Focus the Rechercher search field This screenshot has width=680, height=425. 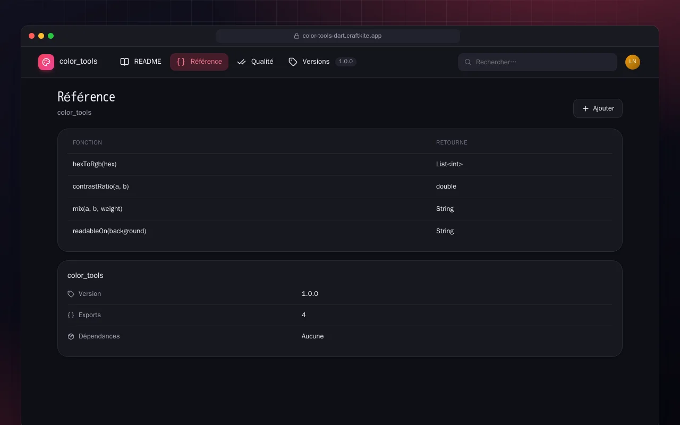point(538,62)
